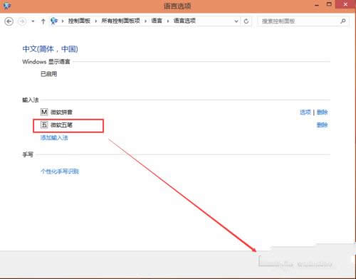This screenshot has height=279, width=356.
Task: Click the control panel icon in address bar
Action: point(54,21)
